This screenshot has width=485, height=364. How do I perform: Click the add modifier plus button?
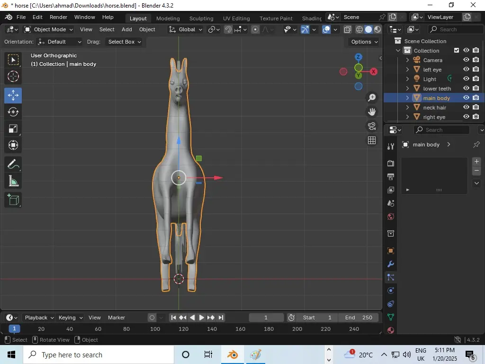pos(476,161)
